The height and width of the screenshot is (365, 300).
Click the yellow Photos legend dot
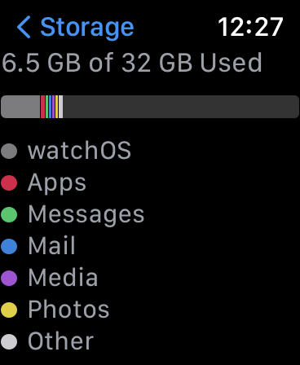pos(9,310)
